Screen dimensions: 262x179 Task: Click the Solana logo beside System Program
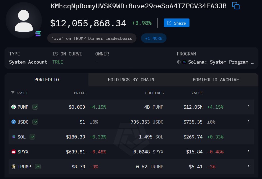184,62
